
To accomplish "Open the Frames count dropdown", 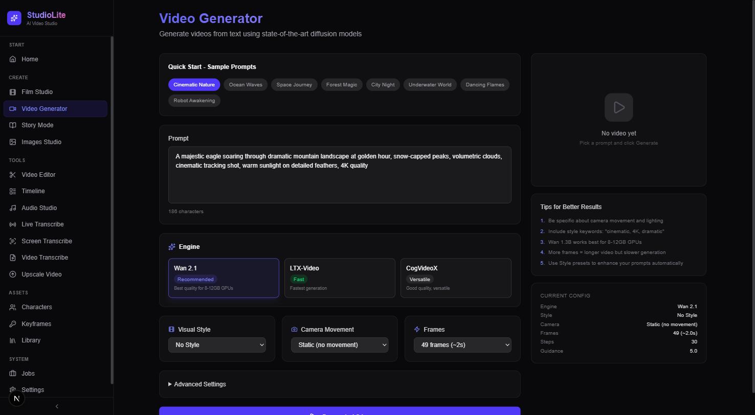I will [x=462, y=345].
